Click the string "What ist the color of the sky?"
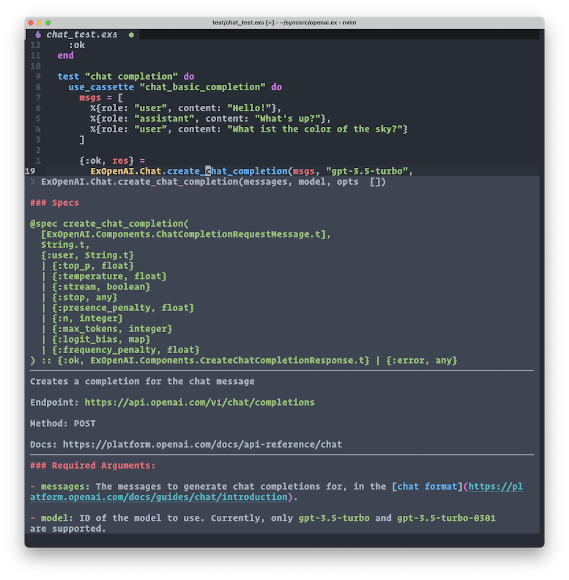 click(315, 129)
